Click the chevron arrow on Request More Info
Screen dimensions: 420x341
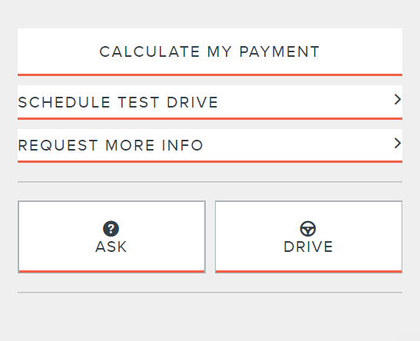point(398,143)
